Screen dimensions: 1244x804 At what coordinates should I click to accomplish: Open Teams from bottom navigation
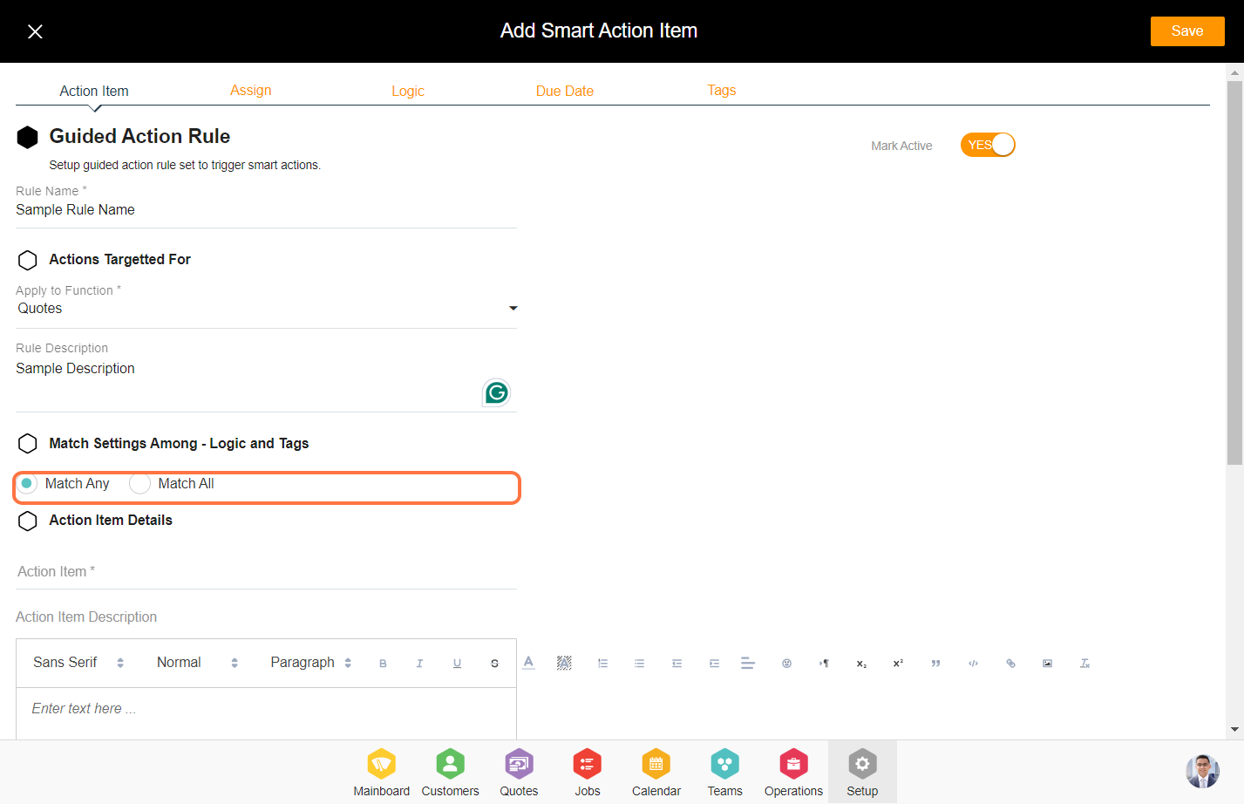coord(724,773)
